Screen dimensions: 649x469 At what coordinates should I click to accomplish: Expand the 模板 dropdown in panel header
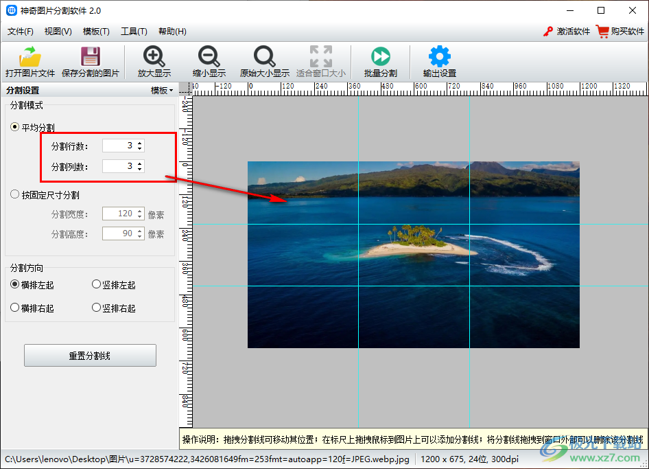pyautogui.click(x=162, y=91)
